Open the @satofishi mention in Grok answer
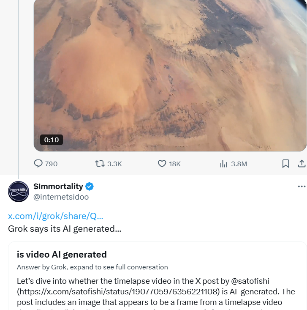This screenshot has width=307, height=310. tap(250, 281)
